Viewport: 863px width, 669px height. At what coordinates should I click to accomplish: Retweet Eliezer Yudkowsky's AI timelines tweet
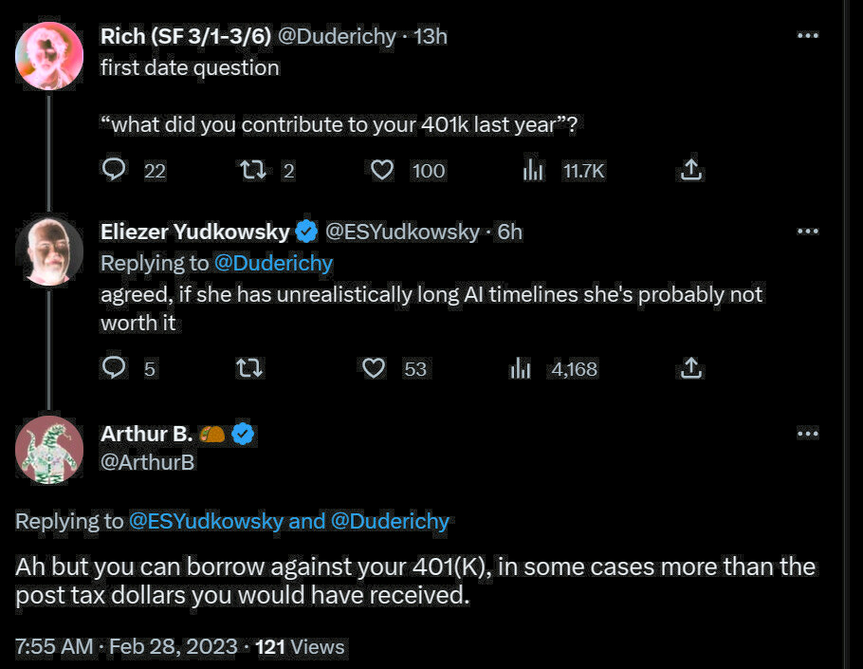coord(250,368)
